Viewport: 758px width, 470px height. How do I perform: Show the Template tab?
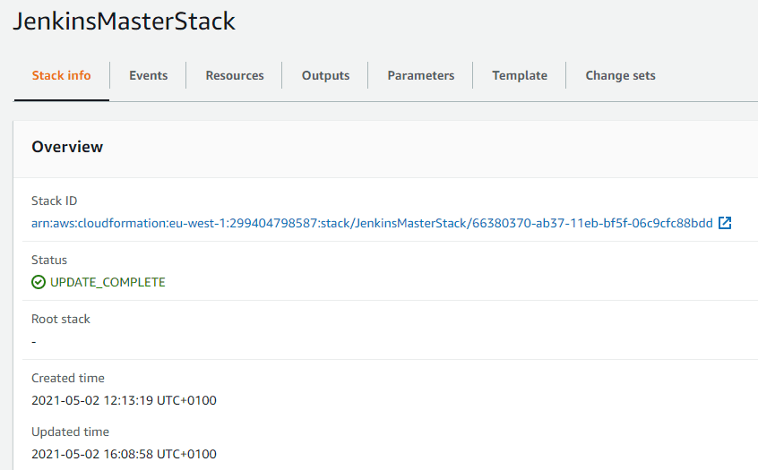tap(520, 75)
